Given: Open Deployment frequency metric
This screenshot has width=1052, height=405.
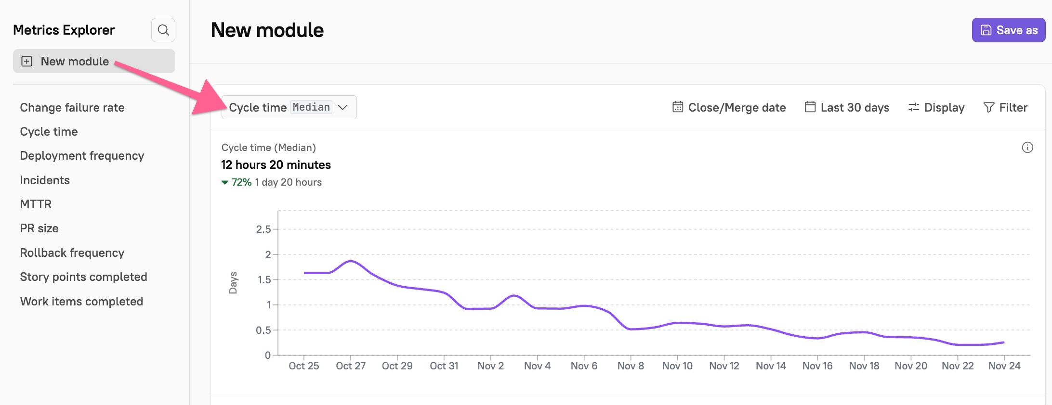Looking at the screenshot, I should pyautogui.click(x=82, y=156).
